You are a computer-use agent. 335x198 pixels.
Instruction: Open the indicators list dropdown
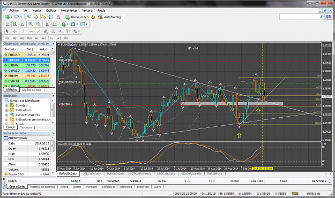tap(68, 24)
